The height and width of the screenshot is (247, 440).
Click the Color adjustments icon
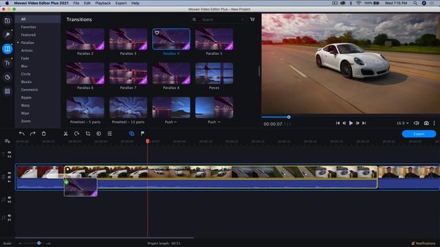pos(99,134)
